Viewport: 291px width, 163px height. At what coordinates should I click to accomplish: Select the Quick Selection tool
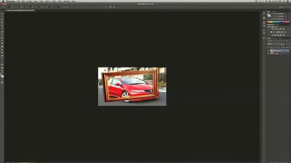click(x=2, y=23)
